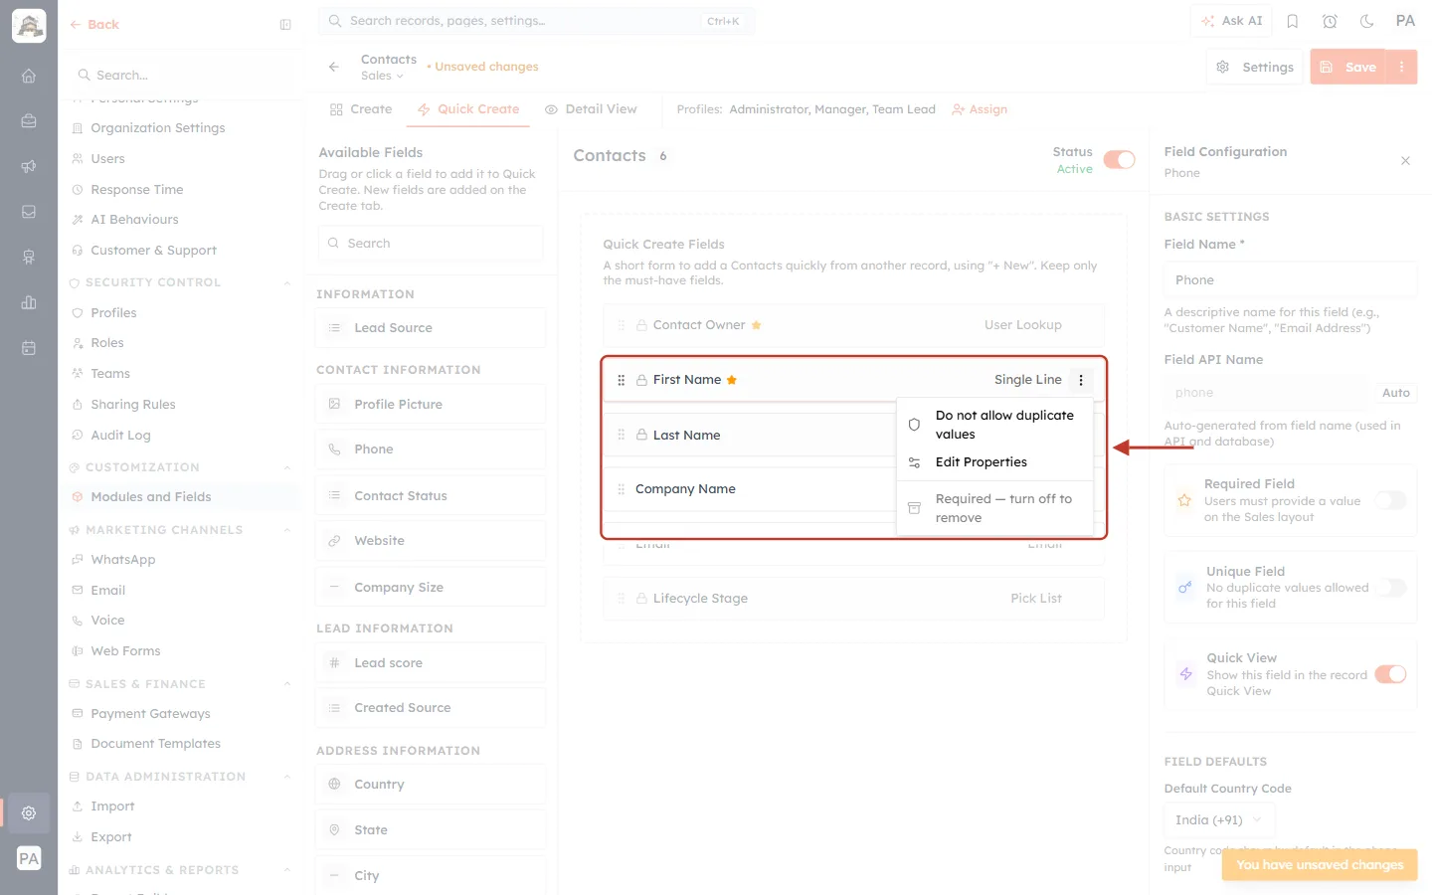Select the gear icon in the left rail
The height and width of the screenshot is (895, 1432).
(x=29, y=812)
